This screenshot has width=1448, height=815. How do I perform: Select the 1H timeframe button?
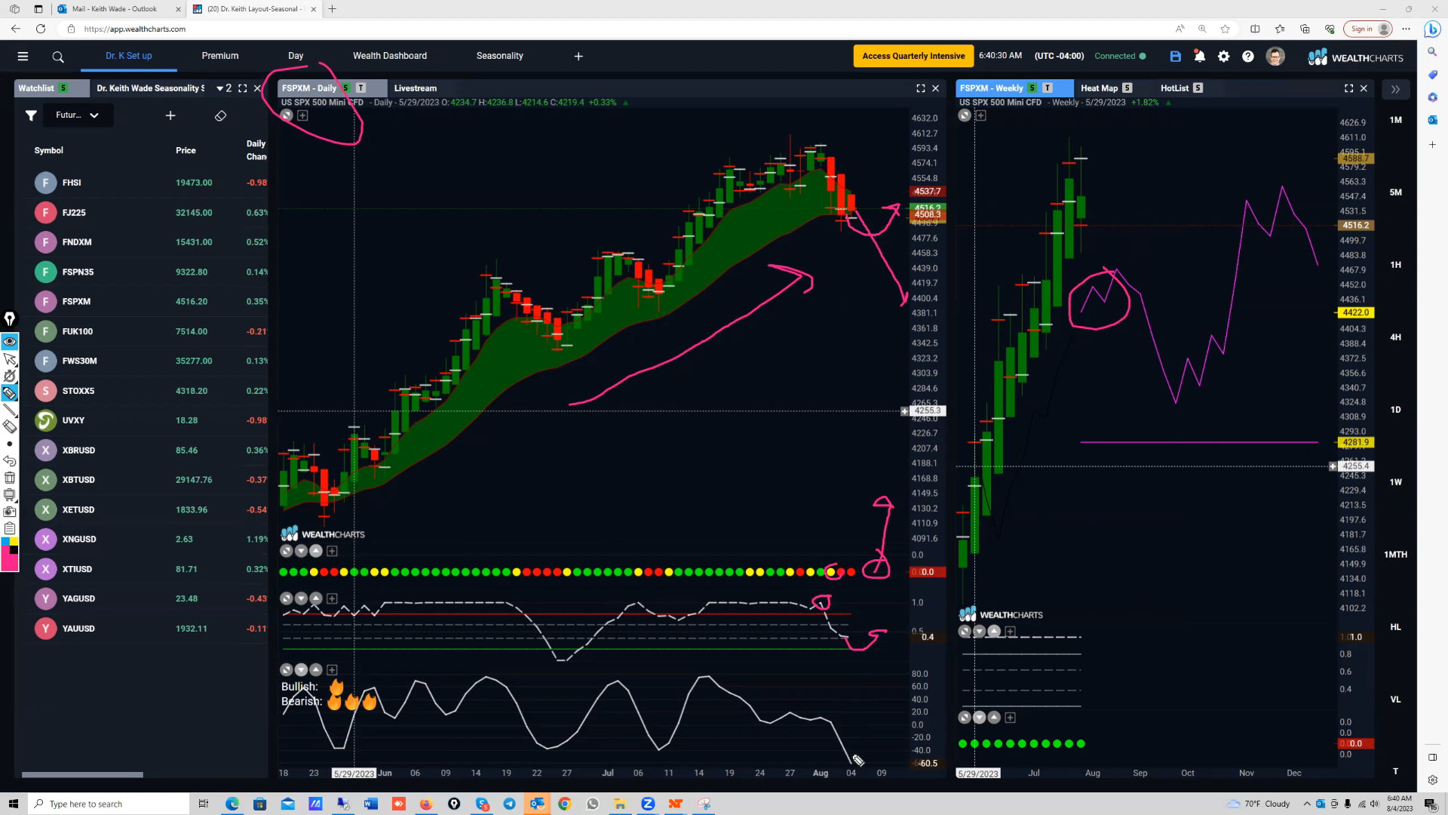click(x=1395, y=265)
